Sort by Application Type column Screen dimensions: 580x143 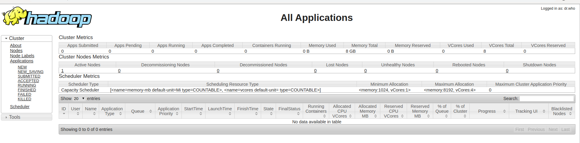(112, 111)
